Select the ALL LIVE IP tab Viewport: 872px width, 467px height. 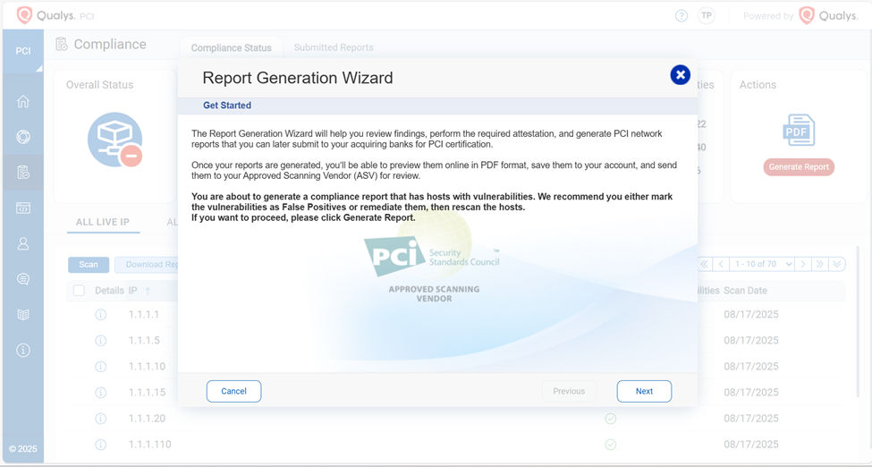coord(103,222)
